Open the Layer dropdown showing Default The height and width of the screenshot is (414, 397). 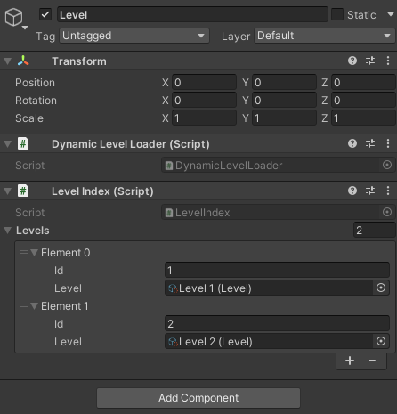(x=325, y=36)
